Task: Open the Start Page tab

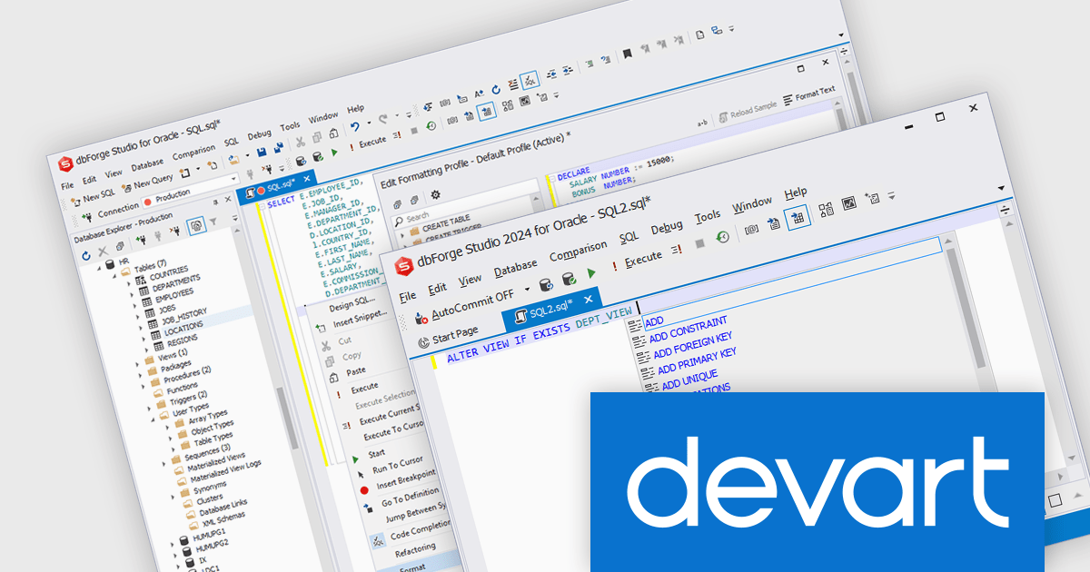Action: click(448, 336)
